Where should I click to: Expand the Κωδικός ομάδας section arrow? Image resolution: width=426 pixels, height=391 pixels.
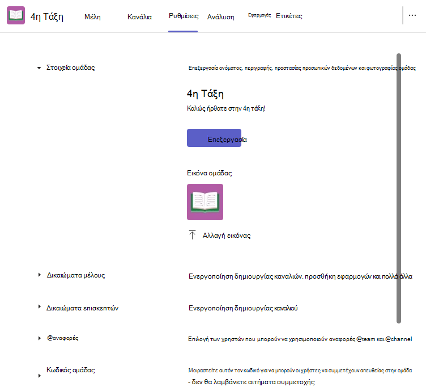click(x=40, y=376)
